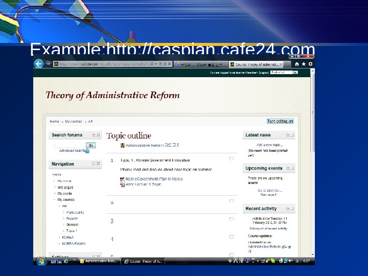The image size is (368, 276).
Task: Click the network tray icon
Action: click(x=285, y=261)
